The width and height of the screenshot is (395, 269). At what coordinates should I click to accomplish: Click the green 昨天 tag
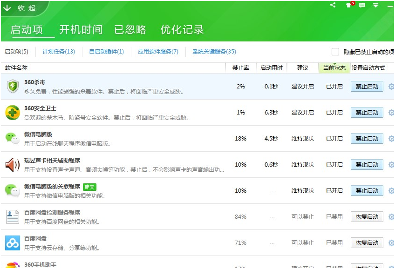pyautogui.click(x=89, y=187)
